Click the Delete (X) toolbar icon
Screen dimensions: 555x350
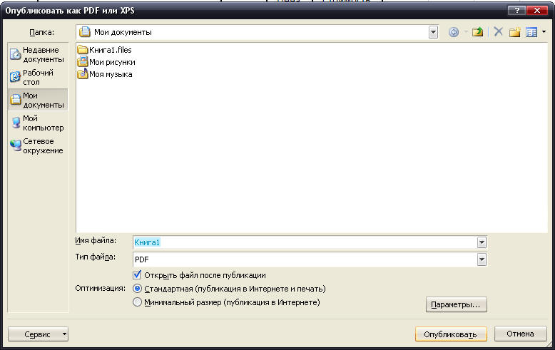tap(498, 32)
